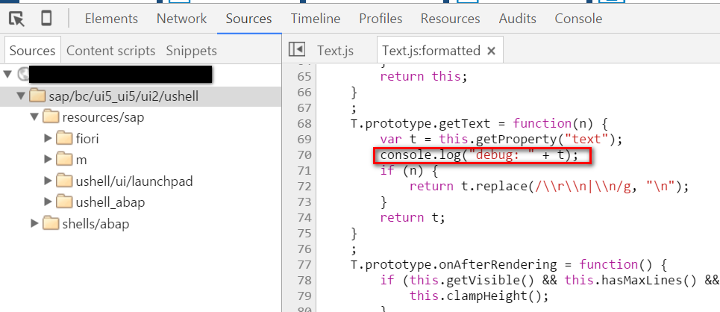Click line number 65 in the gutter
The width and height of the screenshot is (720, 312).
pos(304,76)
